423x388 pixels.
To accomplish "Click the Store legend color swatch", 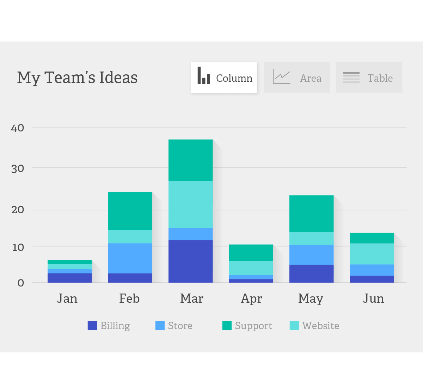I will 160,325.
